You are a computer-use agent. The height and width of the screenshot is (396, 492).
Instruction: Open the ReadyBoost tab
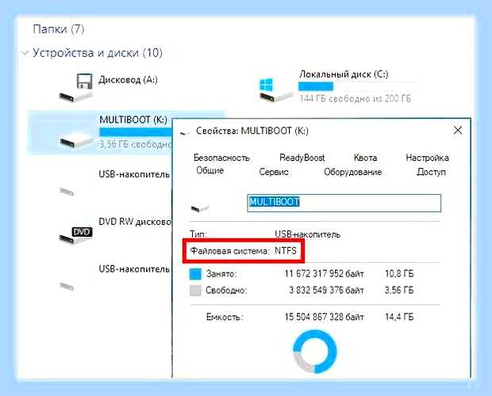[x=302, y=158]
